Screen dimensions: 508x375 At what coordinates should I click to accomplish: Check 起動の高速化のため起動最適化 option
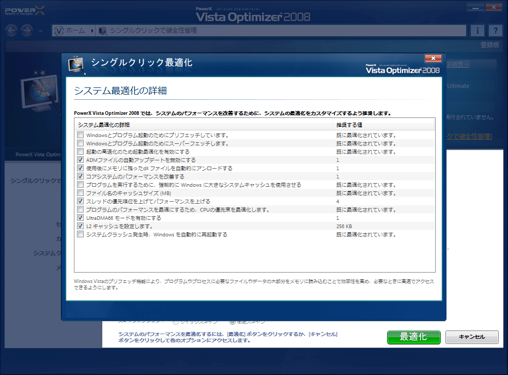(x=80, y=152)
